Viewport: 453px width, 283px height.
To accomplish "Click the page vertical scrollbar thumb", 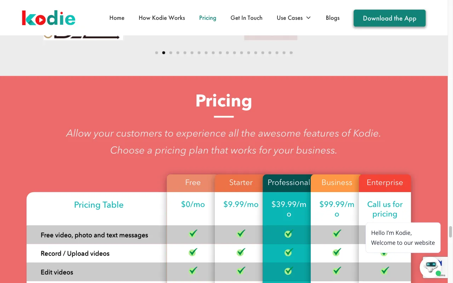I will click(x=451, y=232).
